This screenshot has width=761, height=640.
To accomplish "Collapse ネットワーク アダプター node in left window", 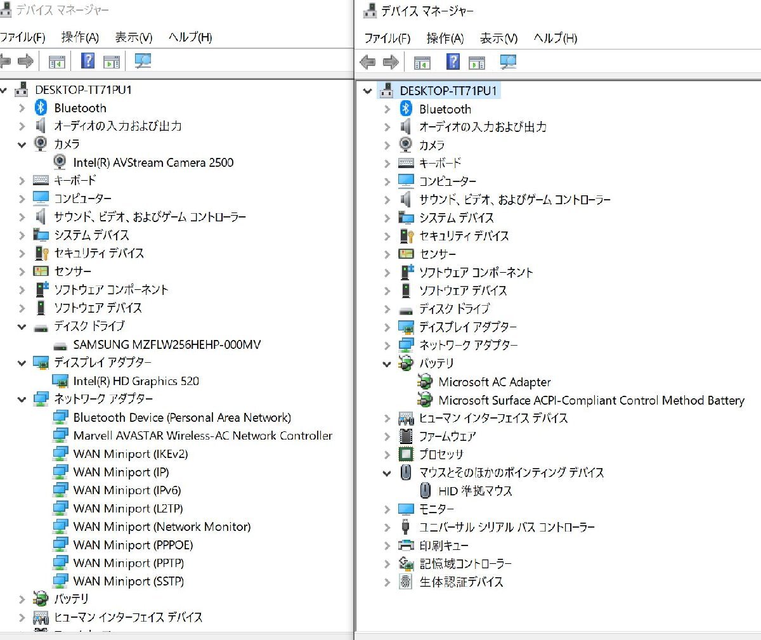I will pos(22,400).
